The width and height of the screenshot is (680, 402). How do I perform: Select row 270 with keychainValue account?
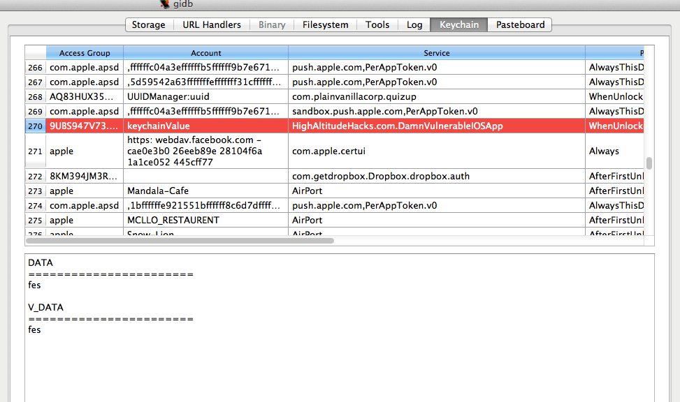(x=205, y=126)
